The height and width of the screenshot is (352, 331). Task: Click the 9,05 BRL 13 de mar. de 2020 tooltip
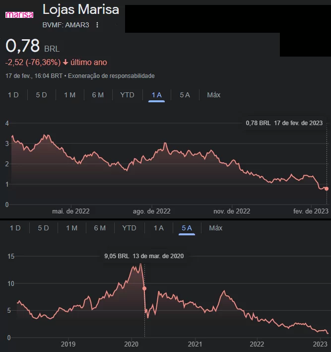click(x=144, y=256)
